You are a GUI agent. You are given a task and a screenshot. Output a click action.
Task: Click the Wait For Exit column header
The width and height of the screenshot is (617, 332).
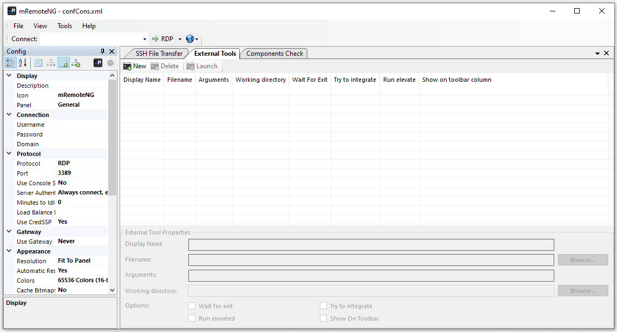[x=310, y=80]
